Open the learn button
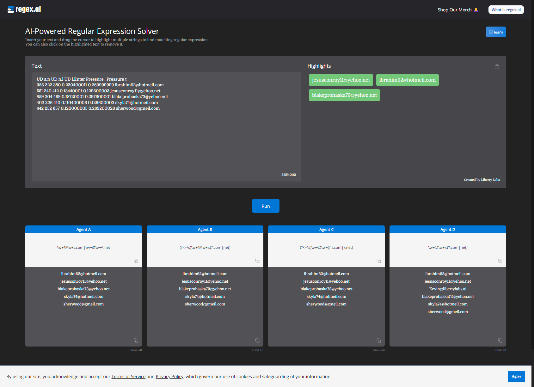This screenshot has width=534, height=387. click(x=496, y=32)
